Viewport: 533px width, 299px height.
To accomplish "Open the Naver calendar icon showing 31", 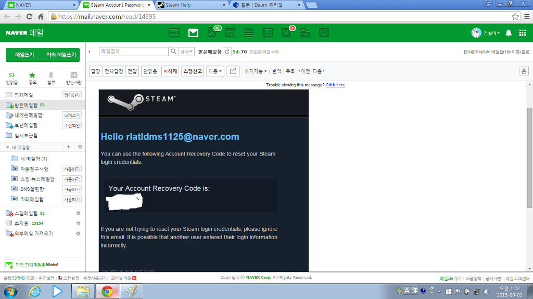I will (231, 33).
